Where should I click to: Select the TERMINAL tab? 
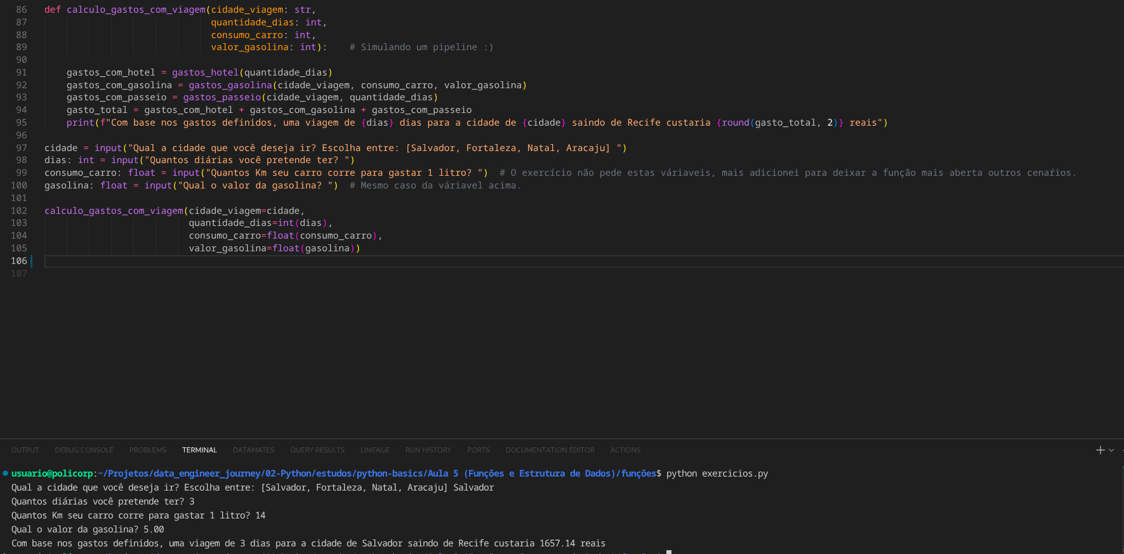199,450
